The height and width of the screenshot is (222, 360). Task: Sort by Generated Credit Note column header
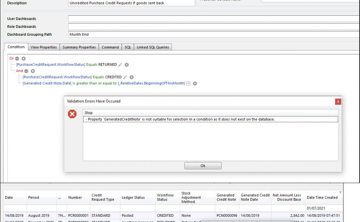pos(227,198)
